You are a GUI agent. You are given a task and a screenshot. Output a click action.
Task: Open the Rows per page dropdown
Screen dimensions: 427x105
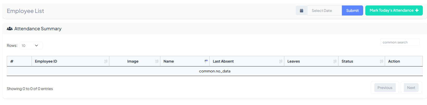[31, 46]
